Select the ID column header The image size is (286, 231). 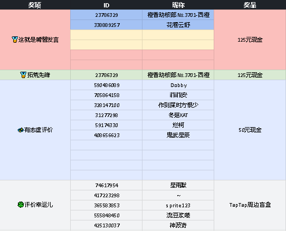(107, 5)
